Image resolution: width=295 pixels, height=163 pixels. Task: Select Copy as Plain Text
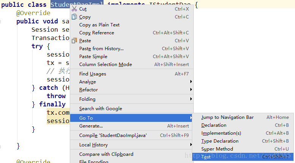tap(99, 25)
